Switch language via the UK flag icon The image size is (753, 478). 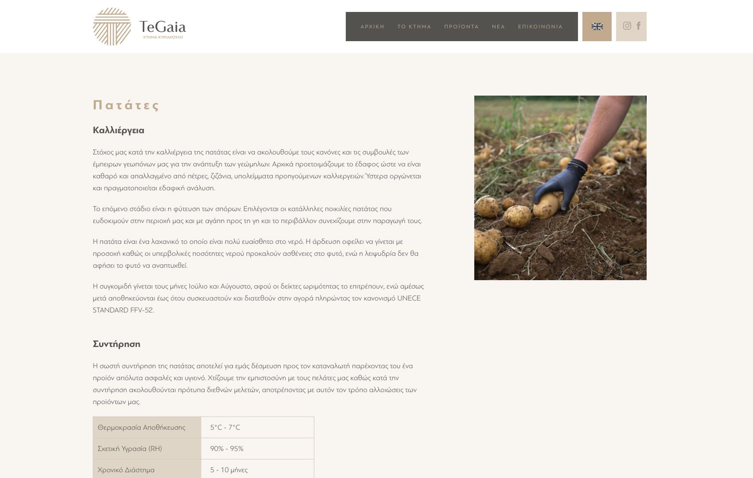tap(597, 27)
